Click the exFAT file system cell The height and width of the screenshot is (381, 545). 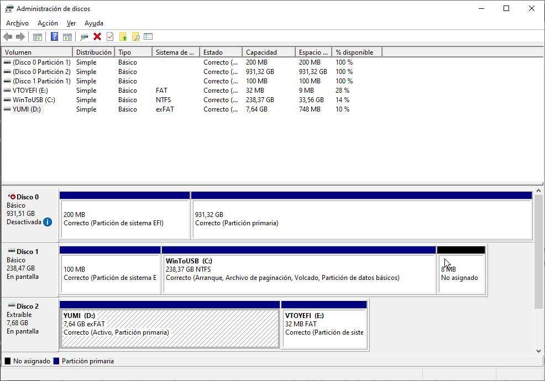165,109
